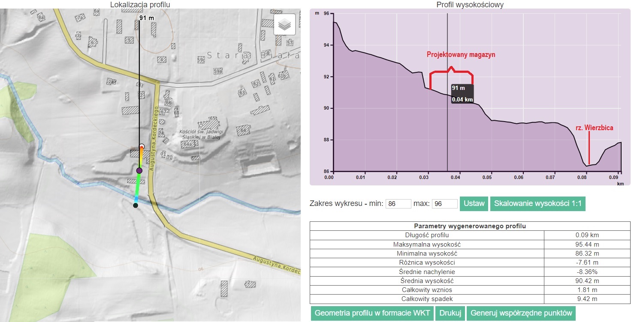
Task: Open the map layers switcher
Action: click(284, 25)
